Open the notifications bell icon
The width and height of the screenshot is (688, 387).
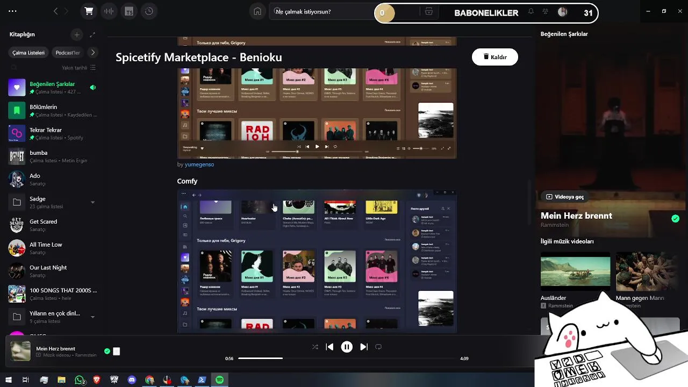531,11
